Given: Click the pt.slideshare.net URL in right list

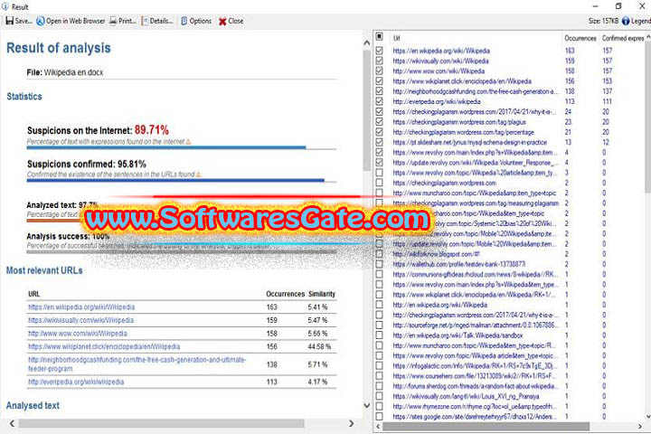Looking at the screenshot, I should [470, 142].
